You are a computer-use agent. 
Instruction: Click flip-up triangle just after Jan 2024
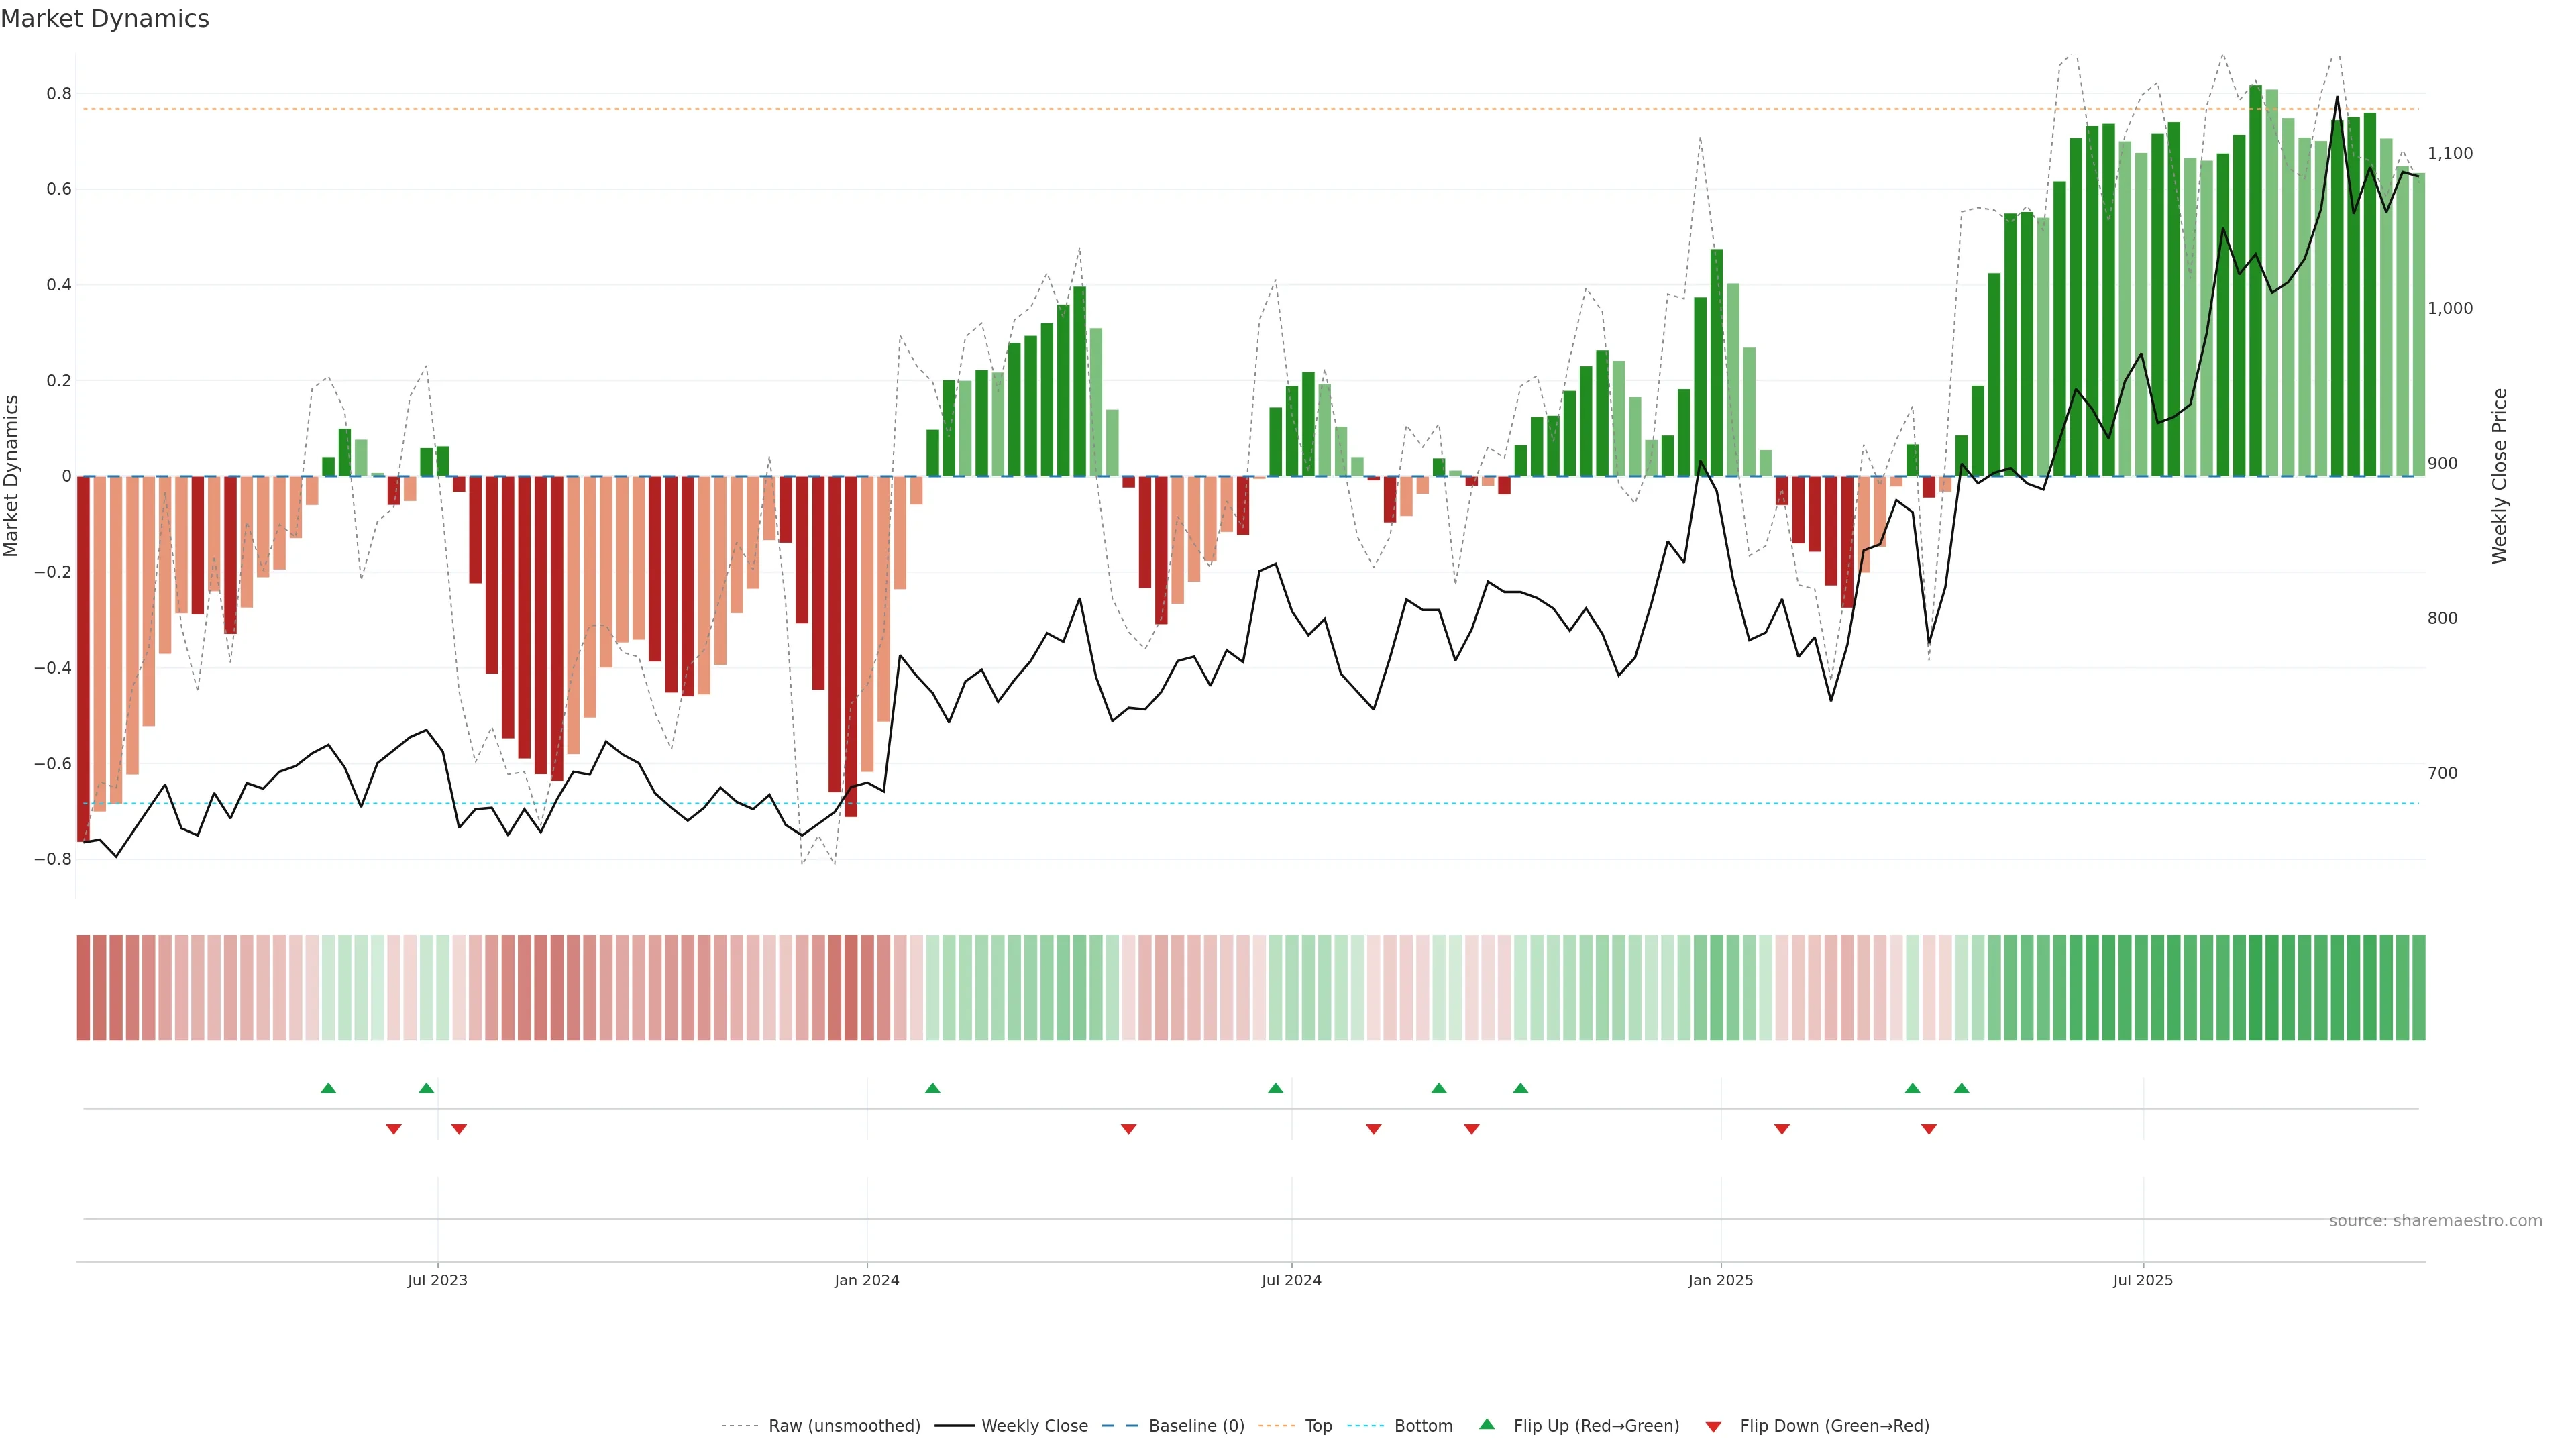pyautogui.click(x=932, y=1088)
